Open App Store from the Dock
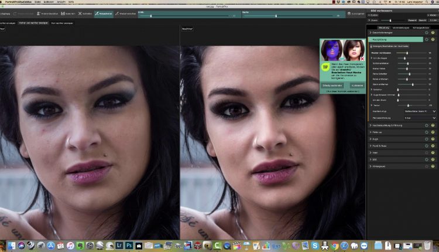This screenshot has width=439, height=252. tap(51, 246)
